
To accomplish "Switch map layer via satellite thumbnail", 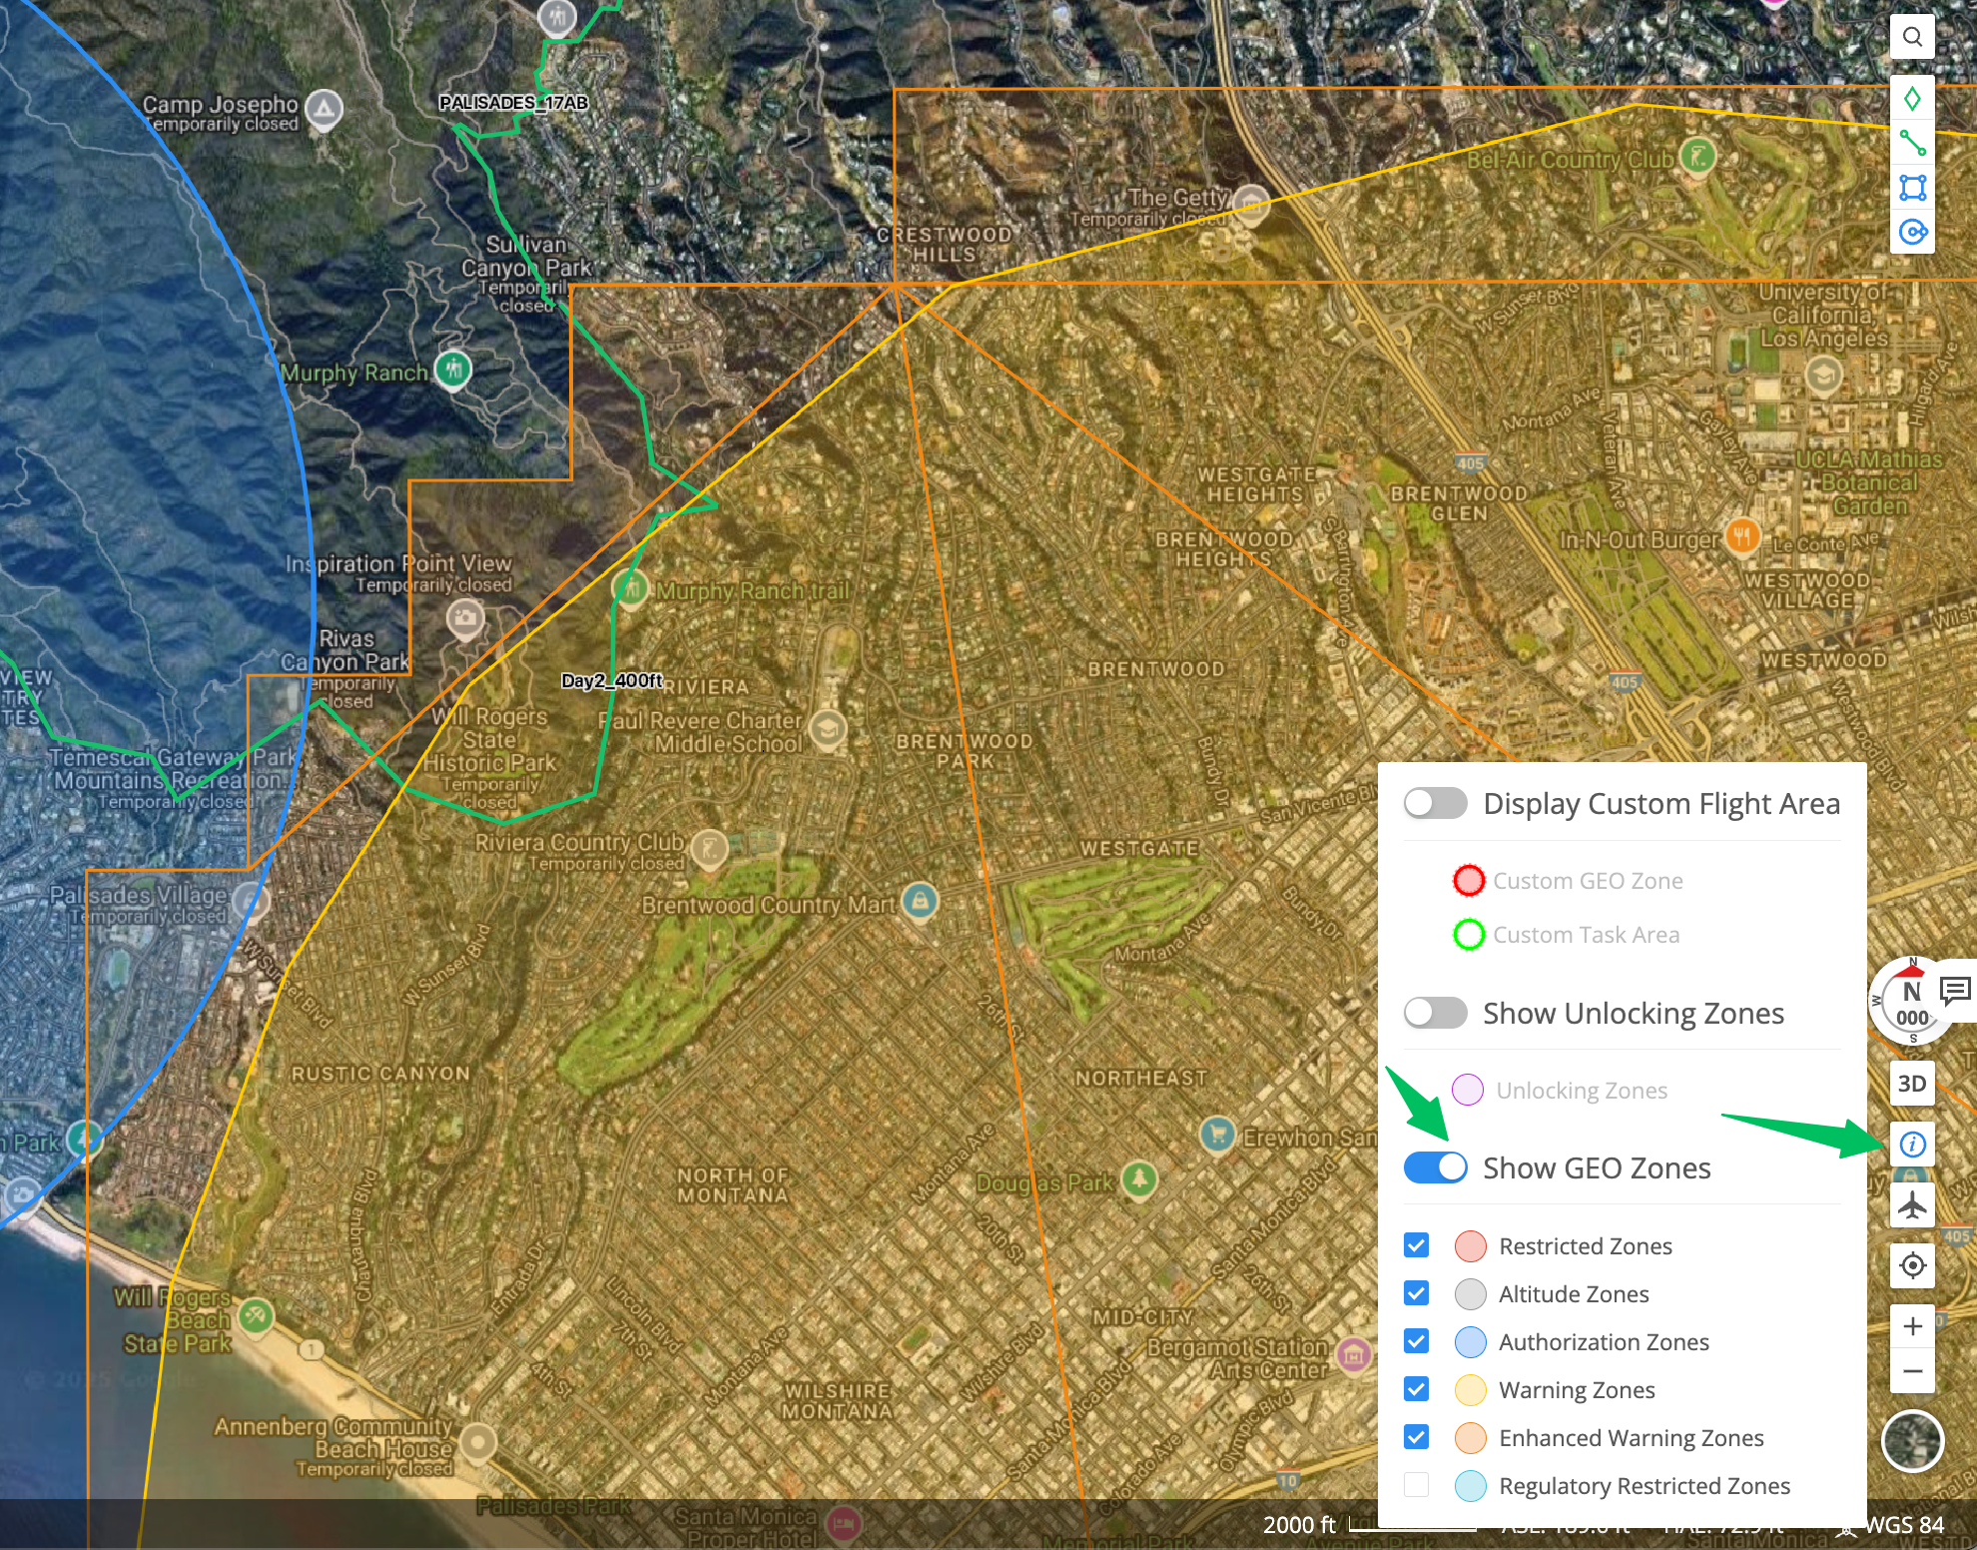I will pos(1912,1441).
